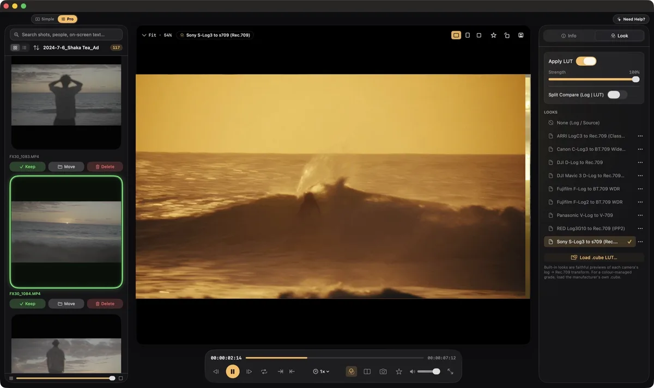Screen dimensions: 654x388
Task: Select square aspect ratio icon
Action: click(479, 35)
